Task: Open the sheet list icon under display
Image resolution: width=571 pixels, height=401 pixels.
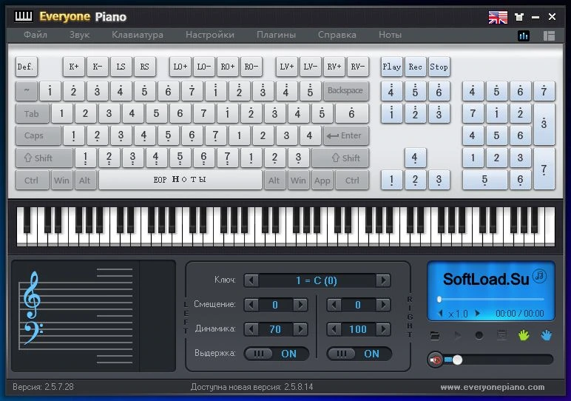Action: (x=501, y=335)
